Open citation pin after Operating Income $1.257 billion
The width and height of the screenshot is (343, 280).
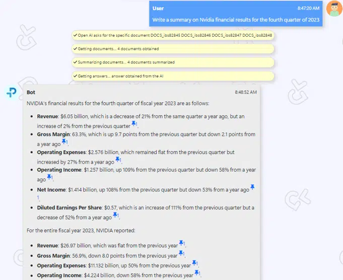click(x=49, y=177)
